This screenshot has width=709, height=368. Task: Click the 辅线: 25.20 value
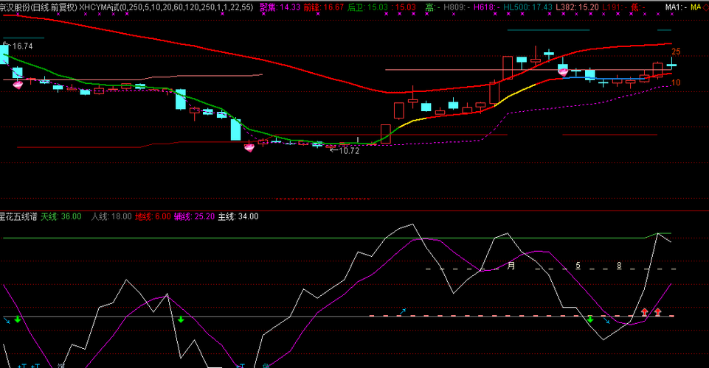195,216
